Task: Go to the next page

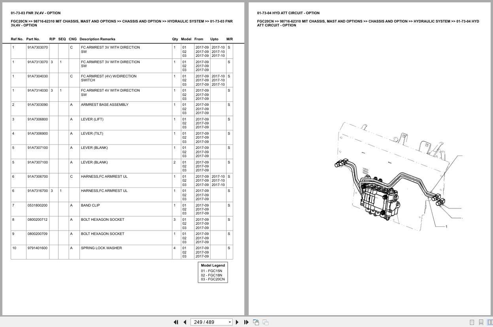Action: [x=237, y=322]
